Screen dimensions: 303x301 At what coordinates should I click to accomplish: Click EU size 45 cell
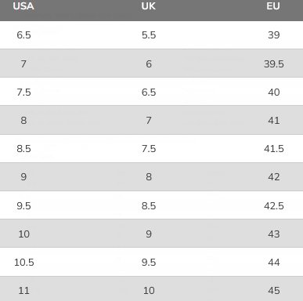[x=274, y=290]
